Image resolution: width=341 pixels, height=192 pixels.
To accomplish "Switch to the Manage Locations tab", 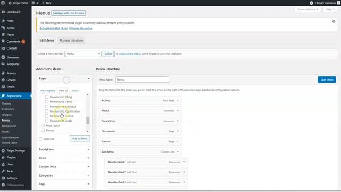I will (x=71, y=41).
